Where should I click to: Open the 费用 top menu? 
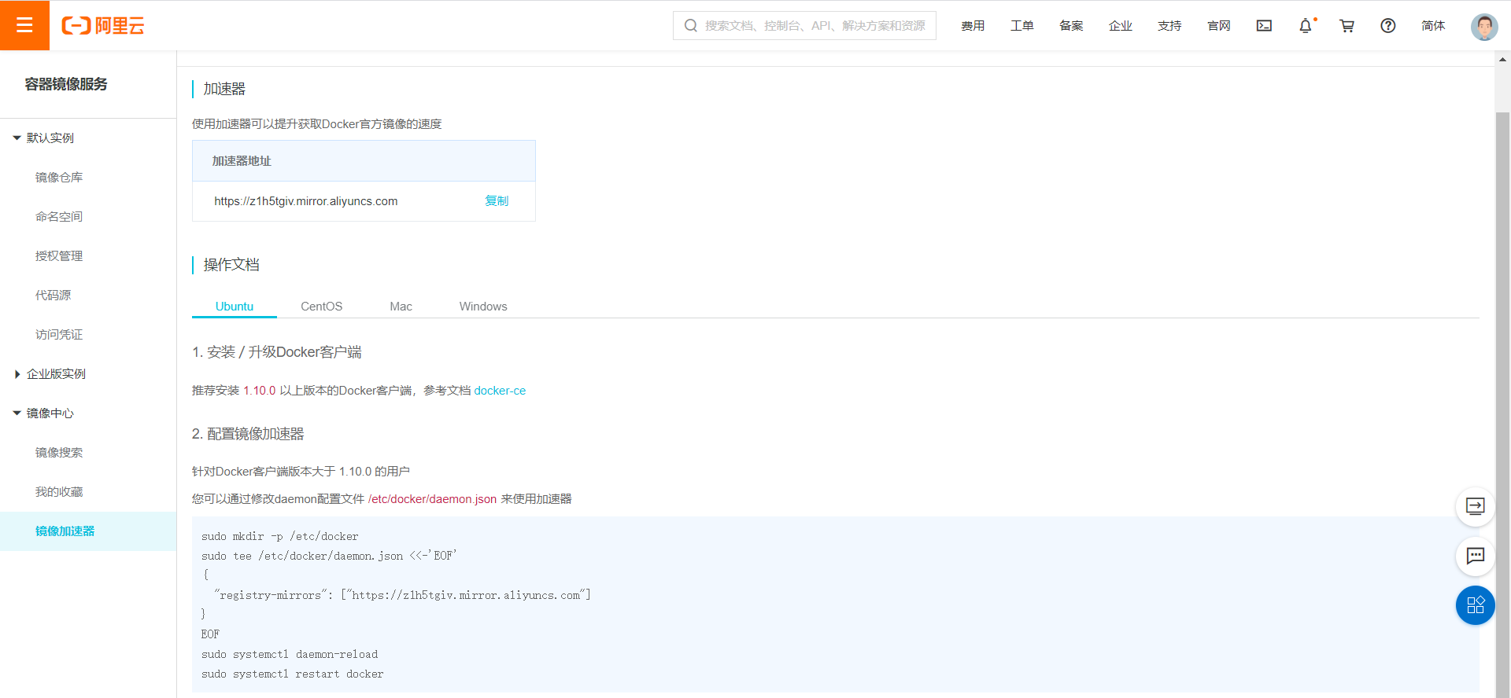973,26
